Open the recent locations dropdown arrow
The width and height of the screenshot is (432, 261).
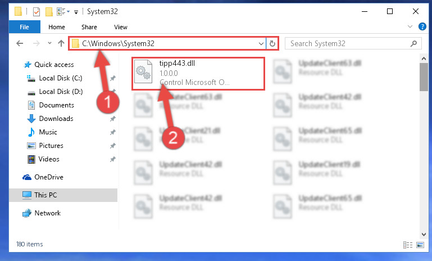(x=49, y=43)
